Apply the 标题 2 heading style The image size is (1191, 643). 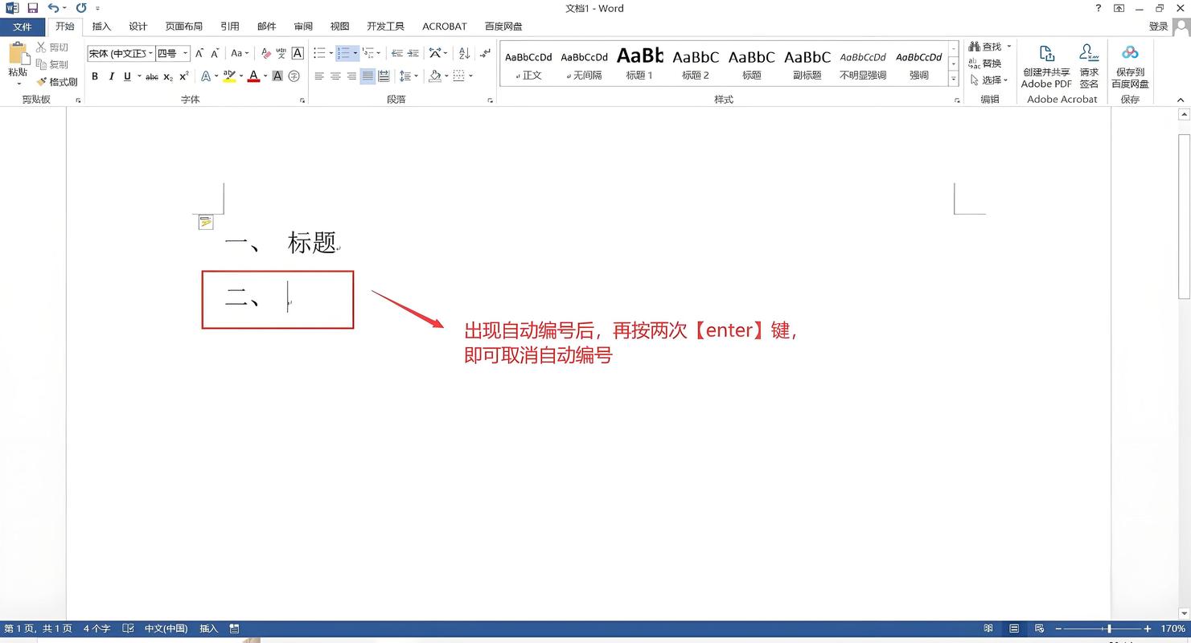point(696,64)
